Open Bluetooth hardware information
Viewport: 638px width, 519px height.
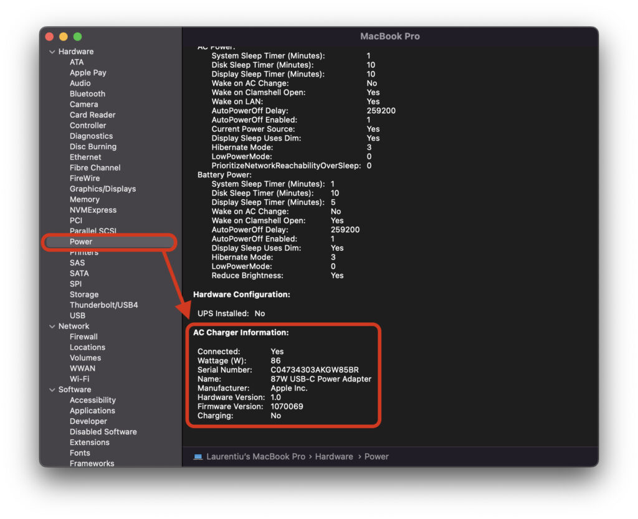pyautogui.click(x=87, y=93)
